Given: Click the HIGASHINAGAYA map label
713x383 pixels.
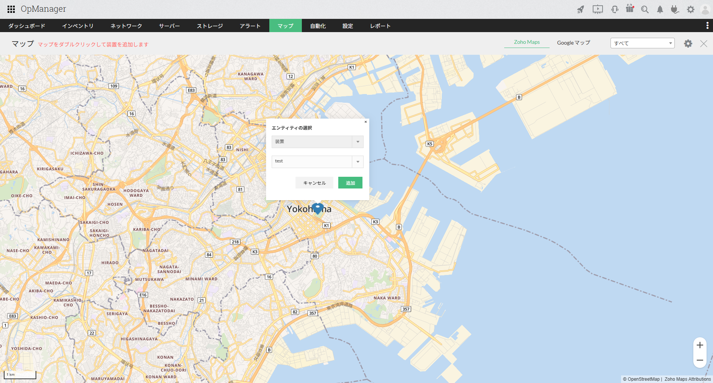Looking at the screenshot, I should (139, 339).
